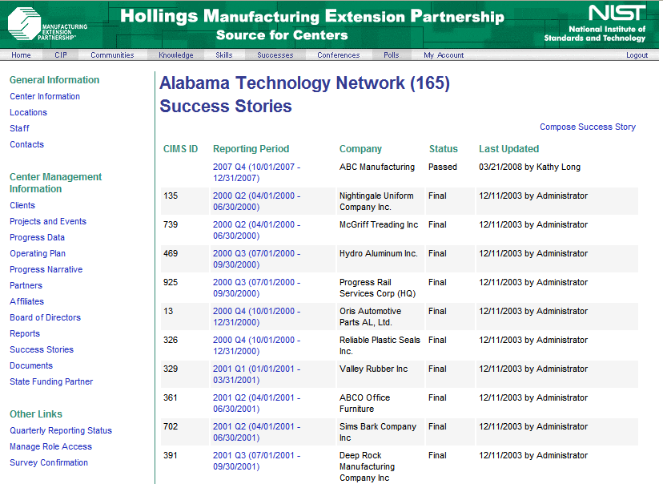Open State Funding Partner link

51,381
